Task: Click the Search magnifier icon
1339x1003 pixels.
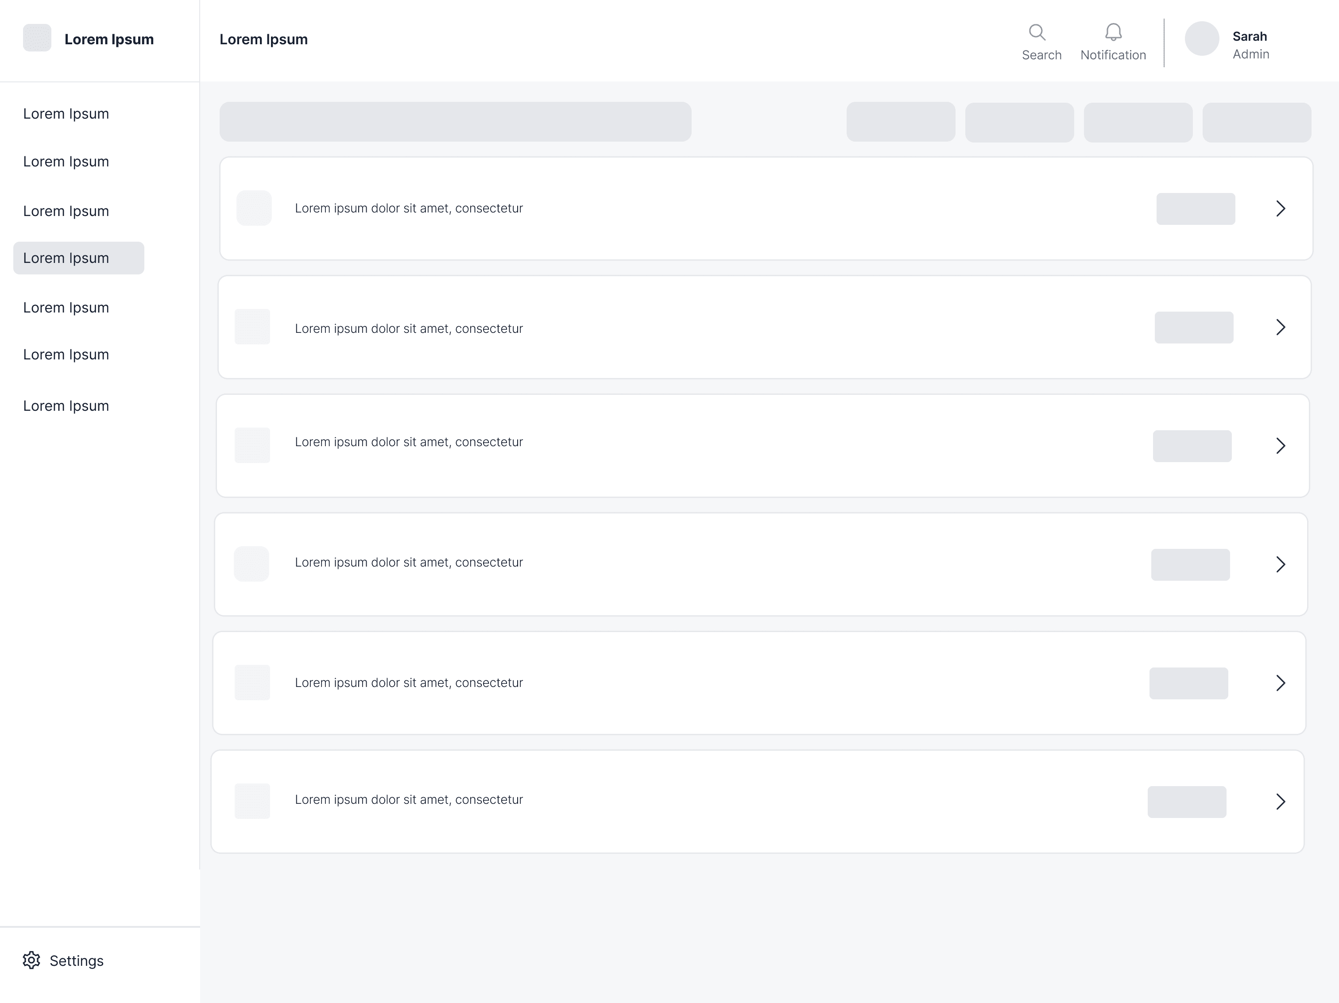Action: [1037, 32]
